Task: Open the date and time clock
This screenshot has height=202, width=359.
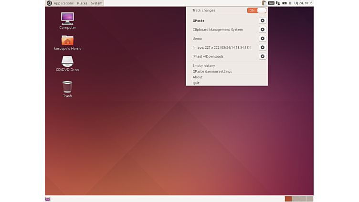Action: coord(300,3)
